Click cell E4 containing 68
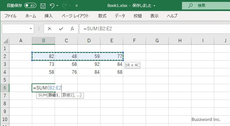 (112, 72)
